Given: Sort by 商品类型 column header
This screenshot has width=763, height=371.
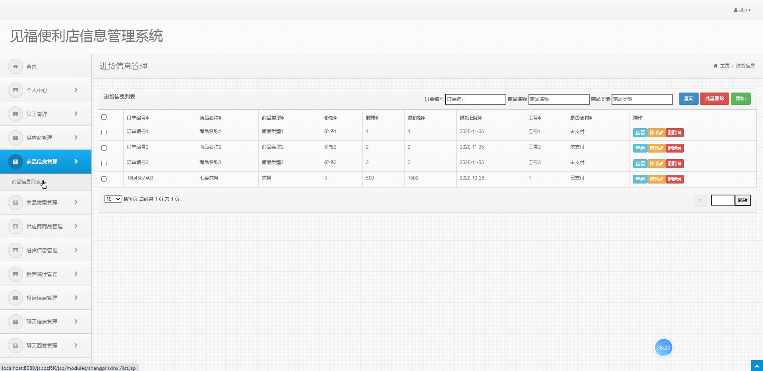Looking at the screenshot, I should (273, 118).
